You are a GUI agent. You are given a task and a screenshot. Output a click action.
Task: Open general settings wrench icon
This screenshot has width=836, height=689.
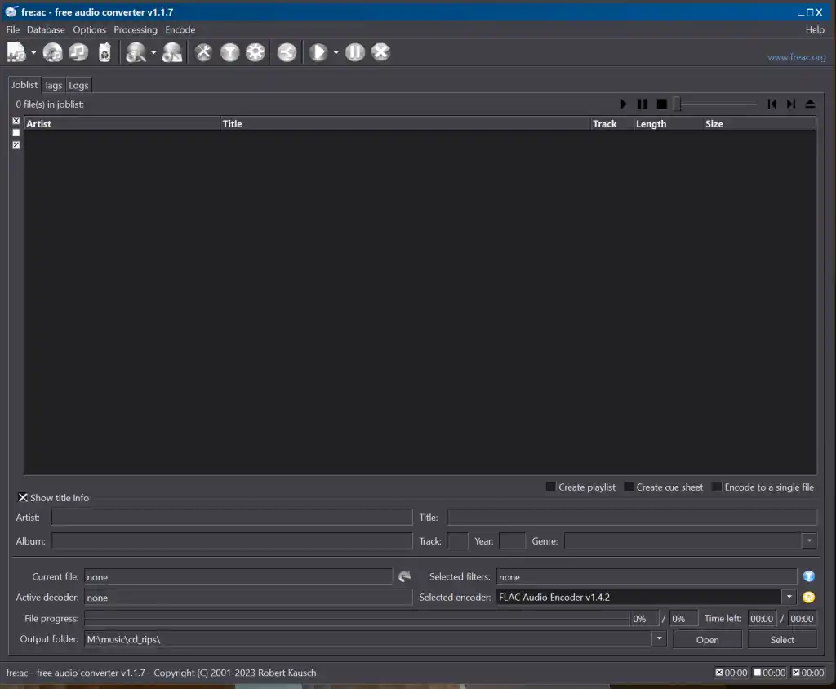[203, 52]
